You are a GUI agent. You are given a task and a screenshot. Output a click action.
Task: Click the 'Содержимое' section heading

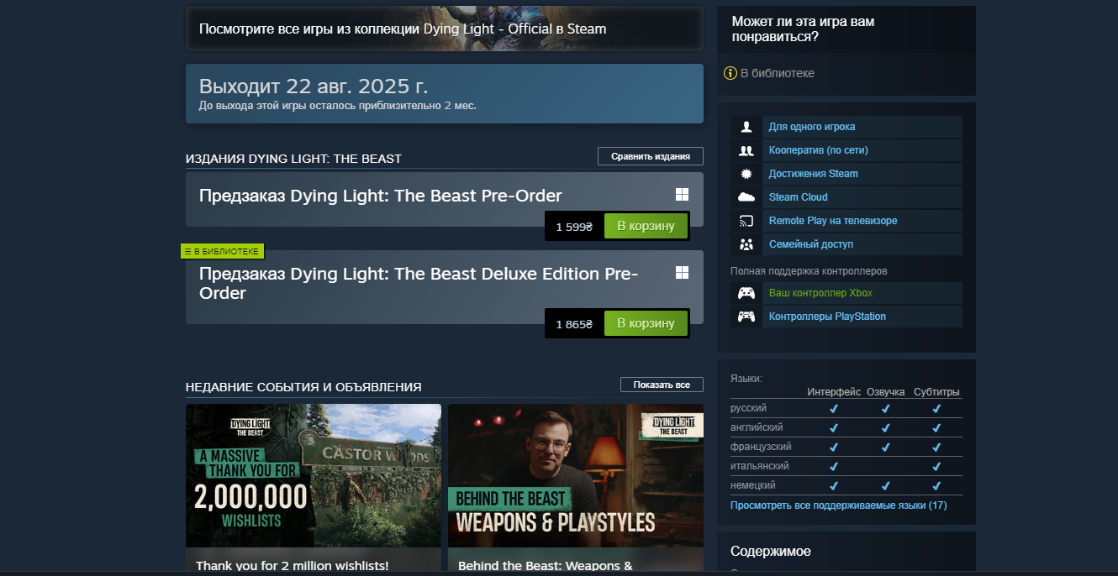click(x=771, y=552)
